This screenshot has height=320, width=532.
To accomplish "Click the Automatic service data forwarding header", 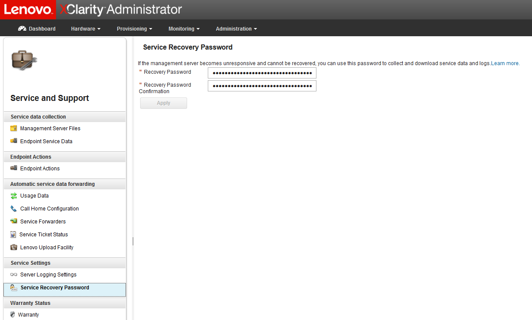I will 65,184.
